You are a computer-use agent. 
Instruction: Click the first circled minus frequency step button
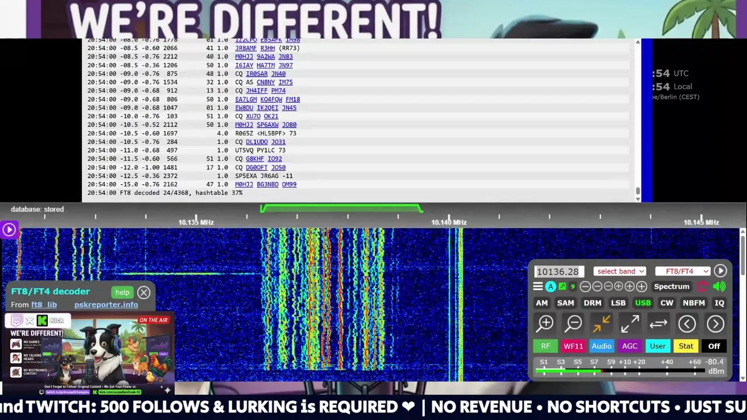click(585, 286)
